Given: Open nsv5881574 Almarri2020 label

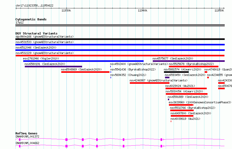Looking at the screenshot, I should (x=182, y=69).
